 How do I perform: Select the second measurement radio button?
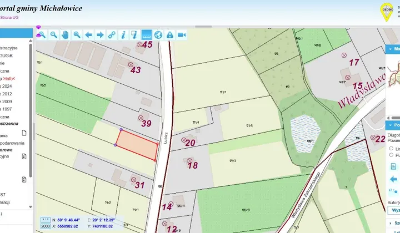tap(391, 155)
